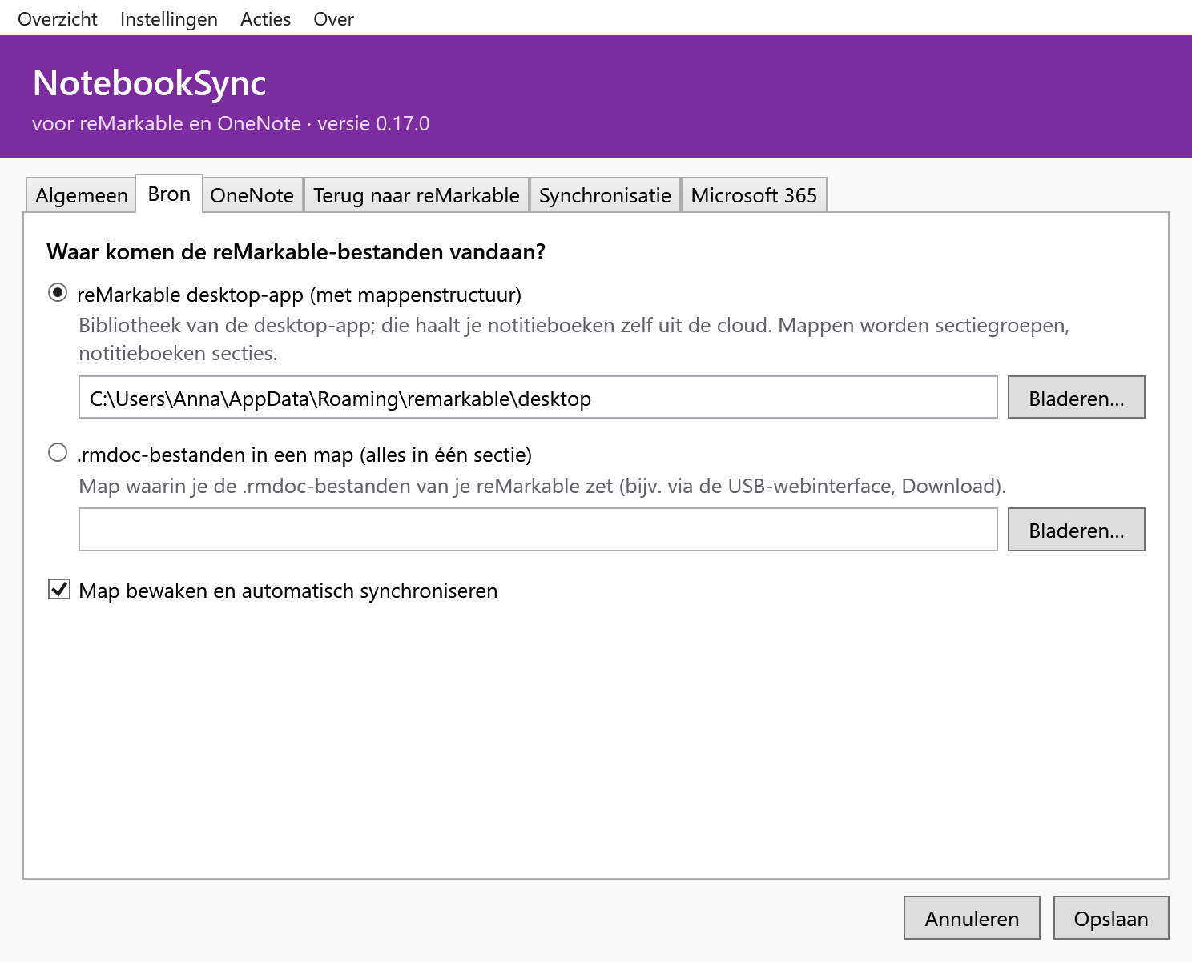Click the NotebookSync title text

[150, 83]
